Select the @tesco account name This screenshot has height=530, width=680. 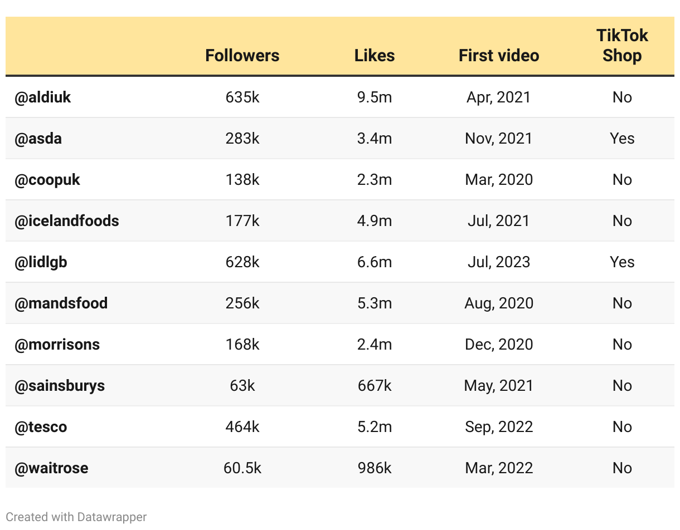41,427
